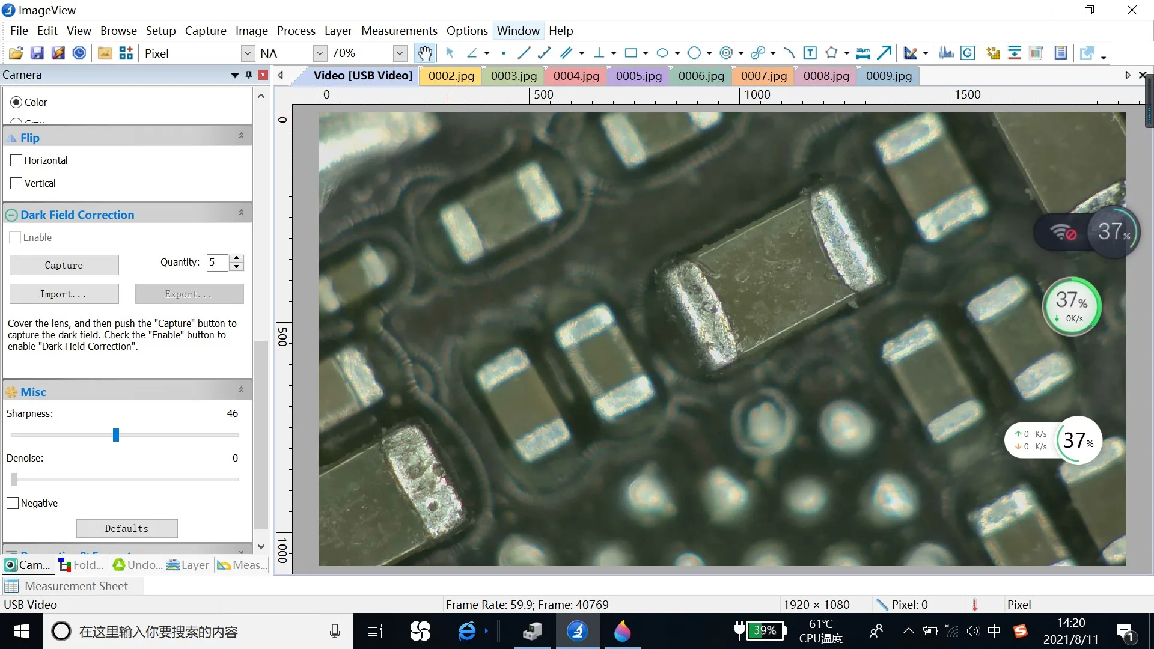
Task: Select the text annotation tool
Action: [810, 53]
